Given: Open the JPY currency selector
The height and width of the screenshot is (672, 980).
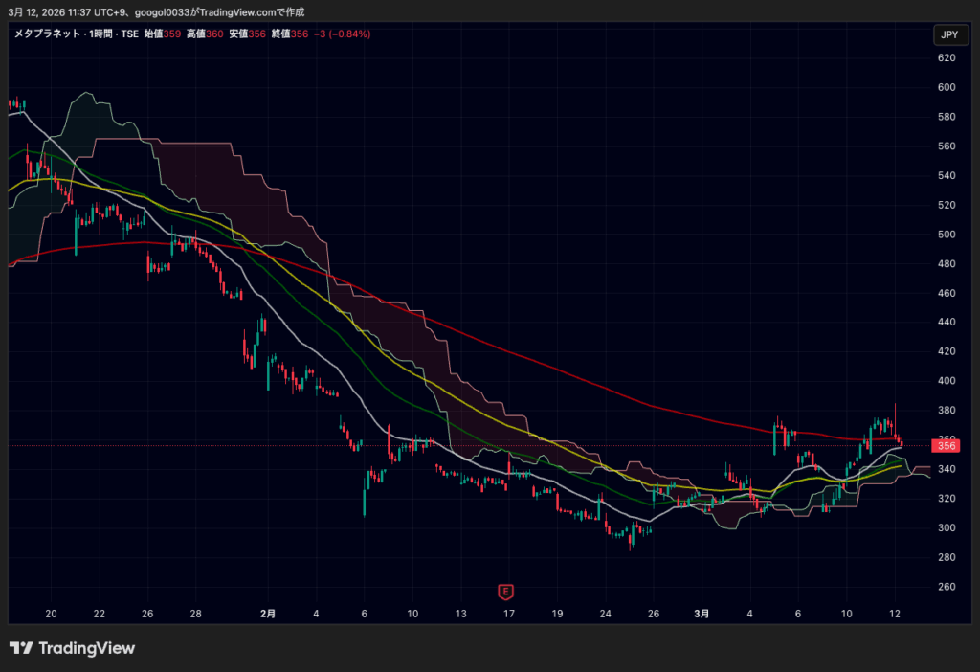Looking at the screenshot, I should pyautogui.click(x=948, y=35).
